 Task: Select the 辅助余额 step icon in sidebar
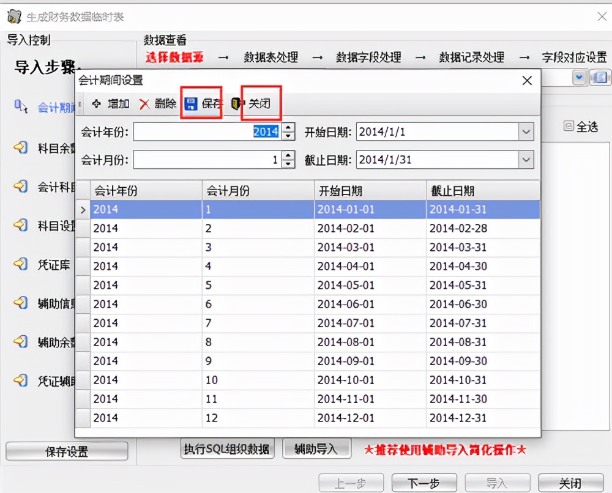[21, 343]
